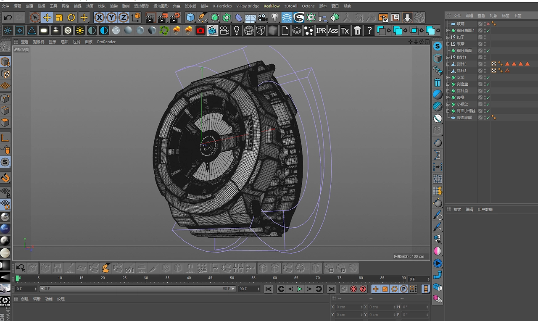The image size is (538, 321).
Task: Click the trash can icon in toolbar
Action: point(357,30)
